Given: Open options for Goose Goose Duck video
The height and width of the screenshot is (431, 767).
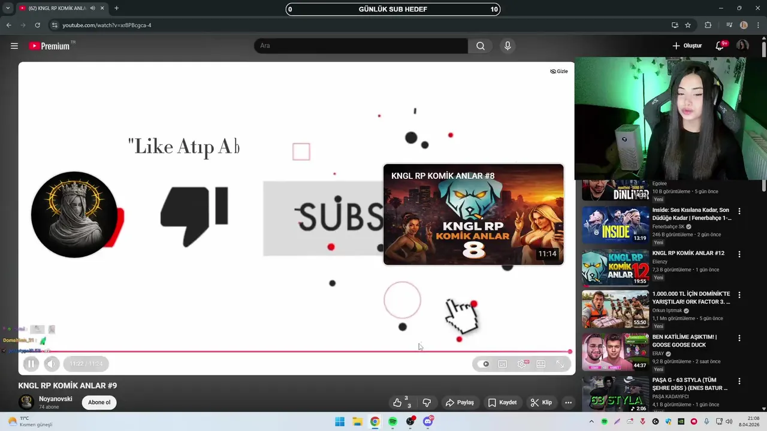Looking at the screenshot, I should (739, 338).
